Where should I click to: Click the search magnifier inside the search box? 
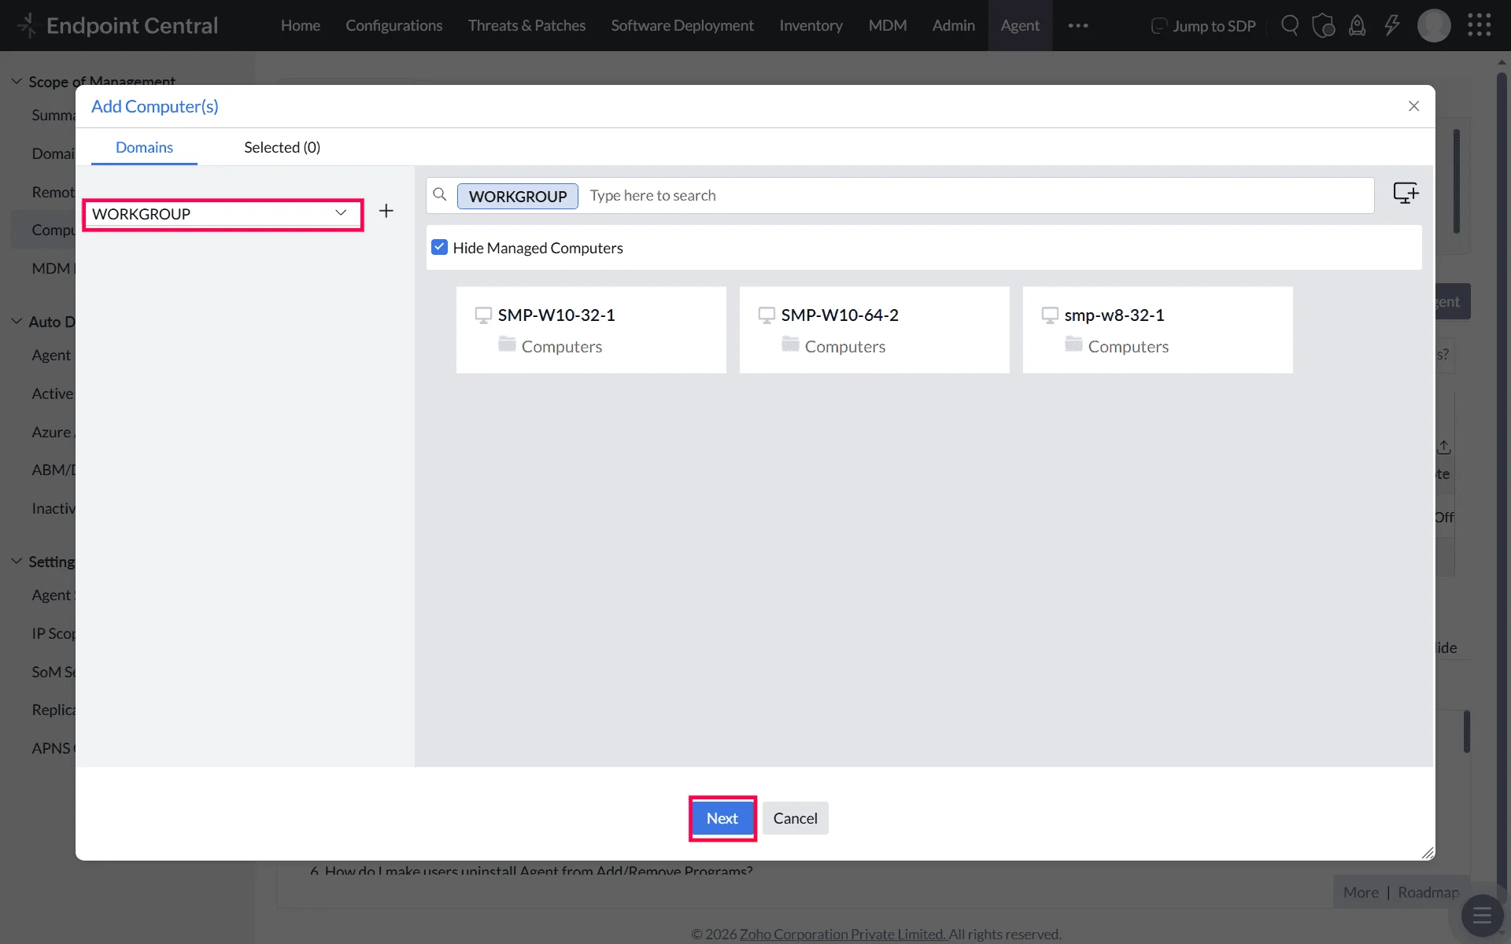(440, 194)
